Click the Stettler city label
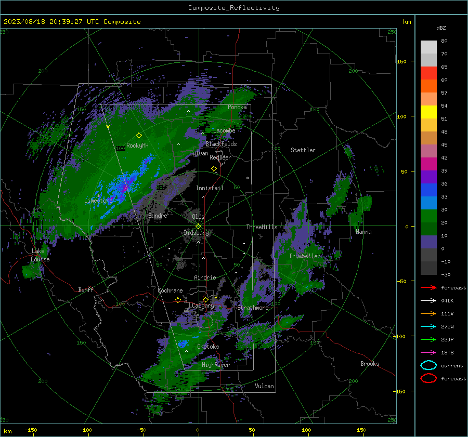 point(303,150)
